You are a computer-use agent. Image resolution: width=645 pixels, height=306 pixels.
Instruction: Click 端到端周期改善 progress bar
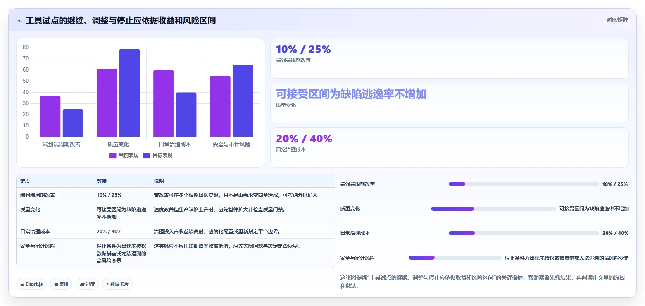tap(524, 184)
